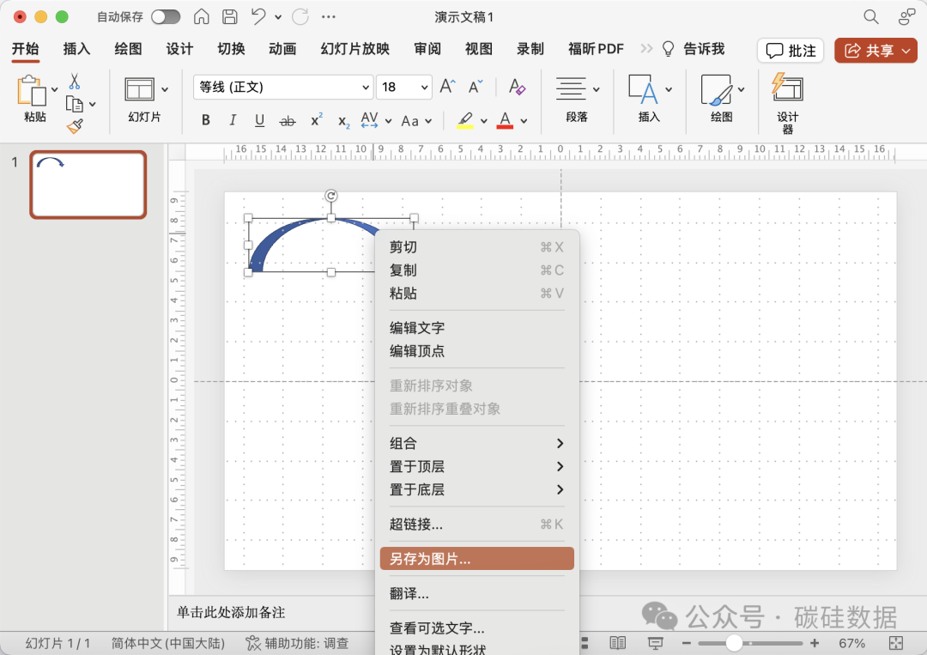The height and width of the screenshot is (655, 927).
Task: Click the zoom slider handle
Action: coord(734,643)
